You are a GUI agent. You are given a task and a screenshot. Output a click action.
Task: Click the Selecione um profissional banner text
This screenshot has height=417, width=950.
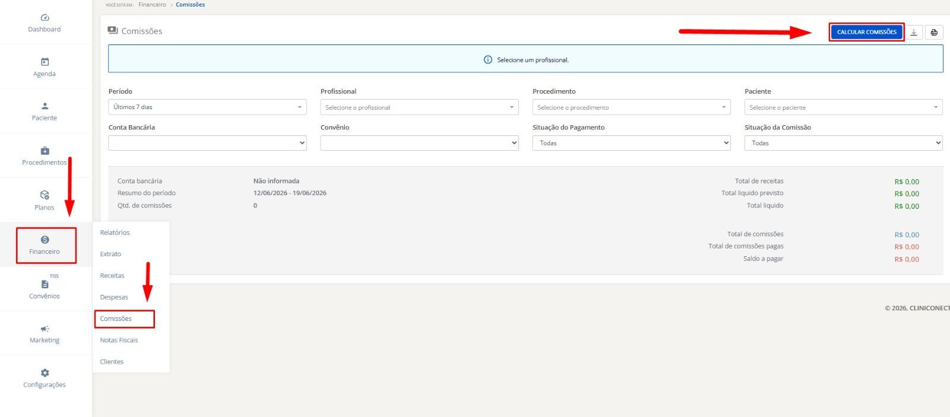point(533,60)
